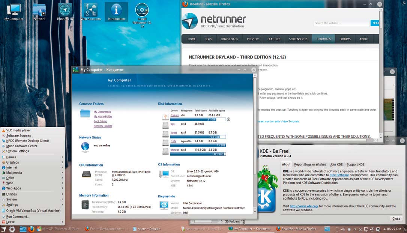407x233 pixels.
Task: Expand the Web-Apps submenu arrow
Action: 62,188
